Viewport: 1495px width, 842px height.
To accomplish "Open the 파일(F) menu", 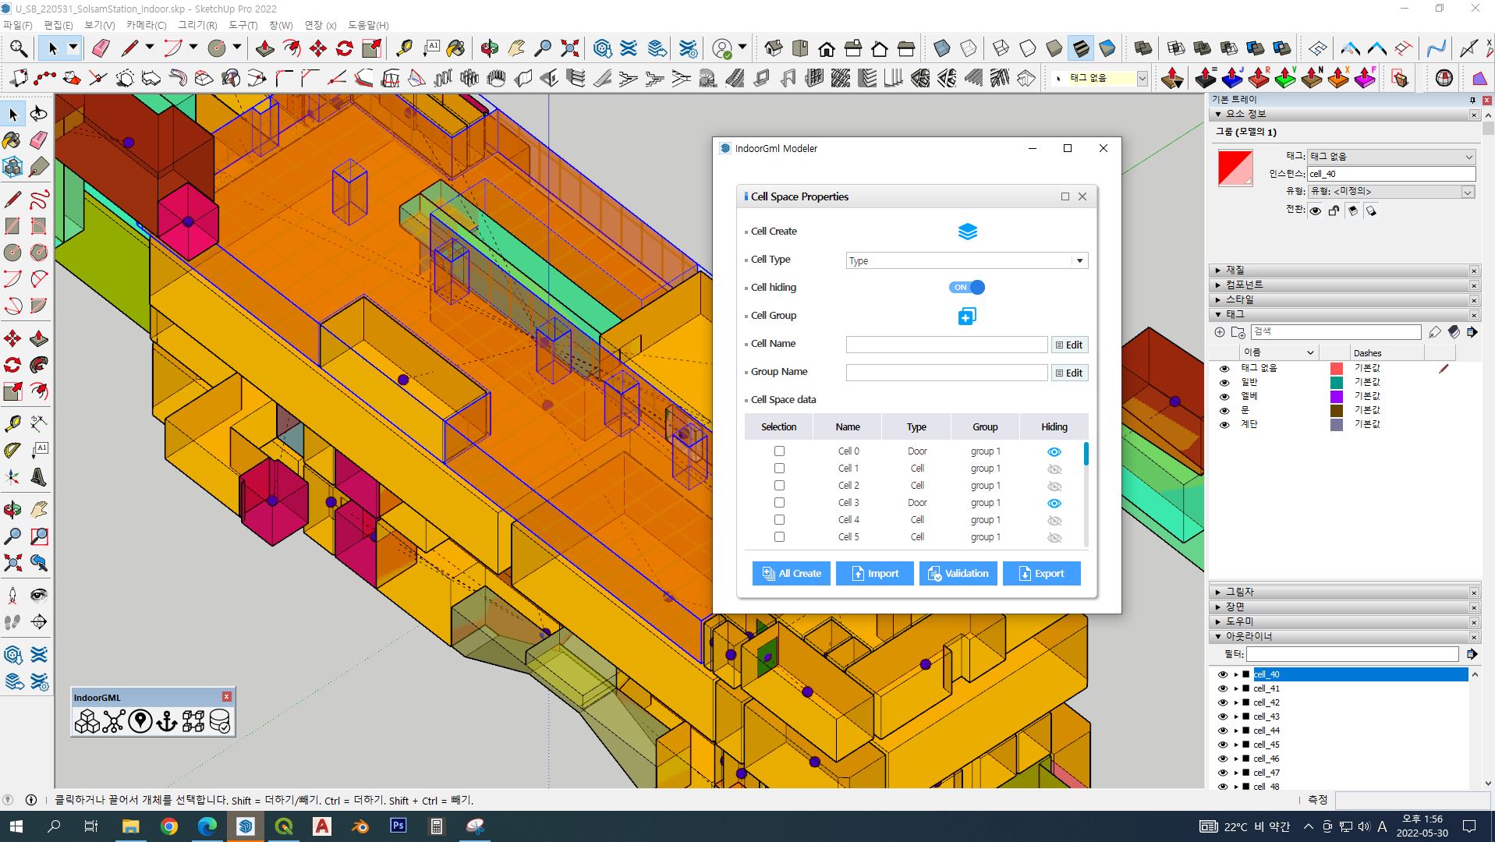I will [x=18, y=25].
